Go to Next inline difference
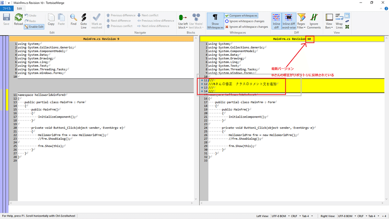 point(153,26)
